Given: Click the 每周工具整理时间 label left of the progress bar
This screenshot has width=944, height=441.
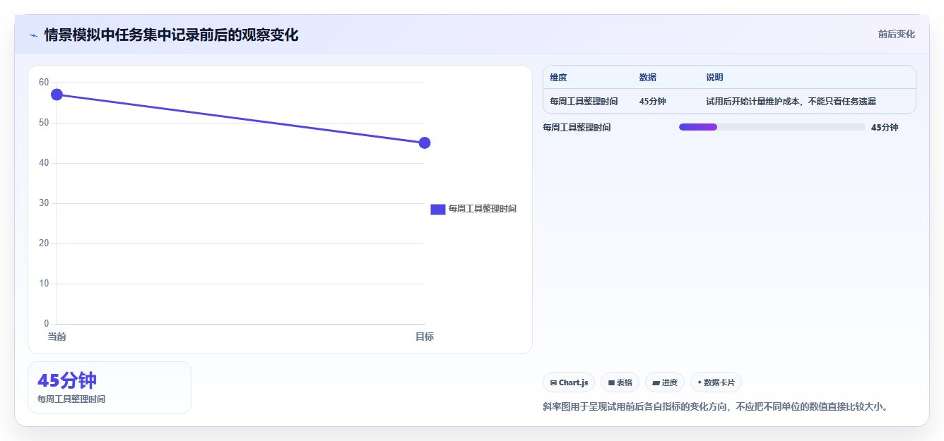Looking at the screenshot, I should pos(577,128).
